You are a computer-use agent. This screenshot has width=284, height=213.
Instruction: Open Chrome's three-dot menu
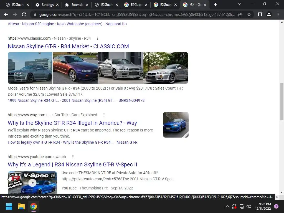[x=278, y=14]
